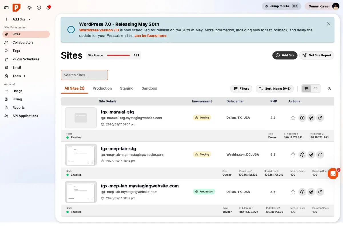
Task: Switch to the Sandbox tab
Action: (149, 88)
